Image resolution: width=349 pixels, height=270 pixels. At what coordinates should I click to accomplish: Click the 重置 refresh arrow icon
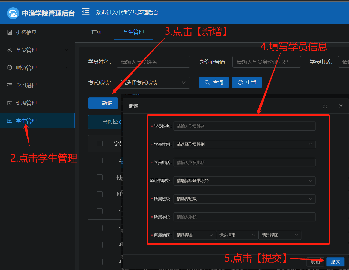240,82
